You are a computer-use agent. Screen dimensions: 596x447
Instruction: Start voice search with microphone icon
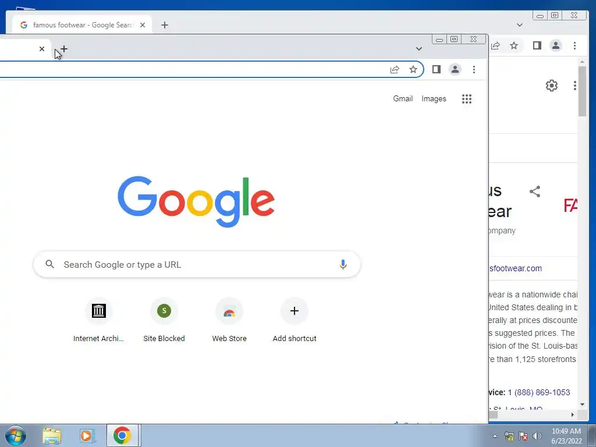point(343,265)
